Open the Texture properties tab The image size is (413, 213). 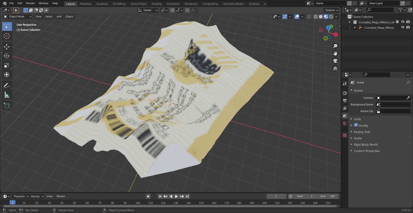345,135
